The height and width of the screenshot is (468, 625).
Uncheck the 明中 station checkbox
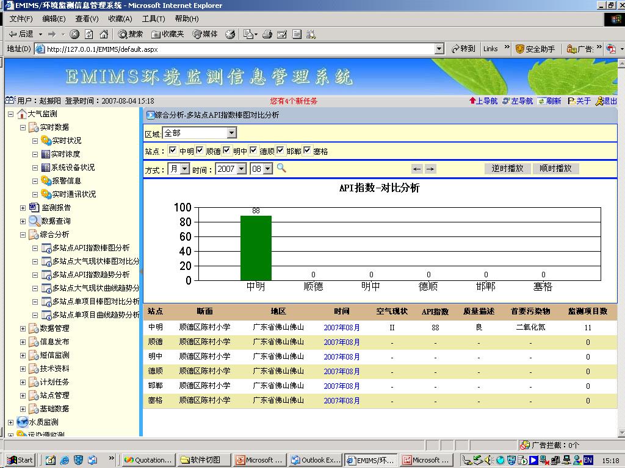[x=226, y=150]
